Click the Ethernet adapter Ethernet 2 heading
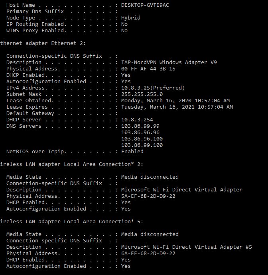This screenshot has width=268, height=275. (x=43, y=43)
